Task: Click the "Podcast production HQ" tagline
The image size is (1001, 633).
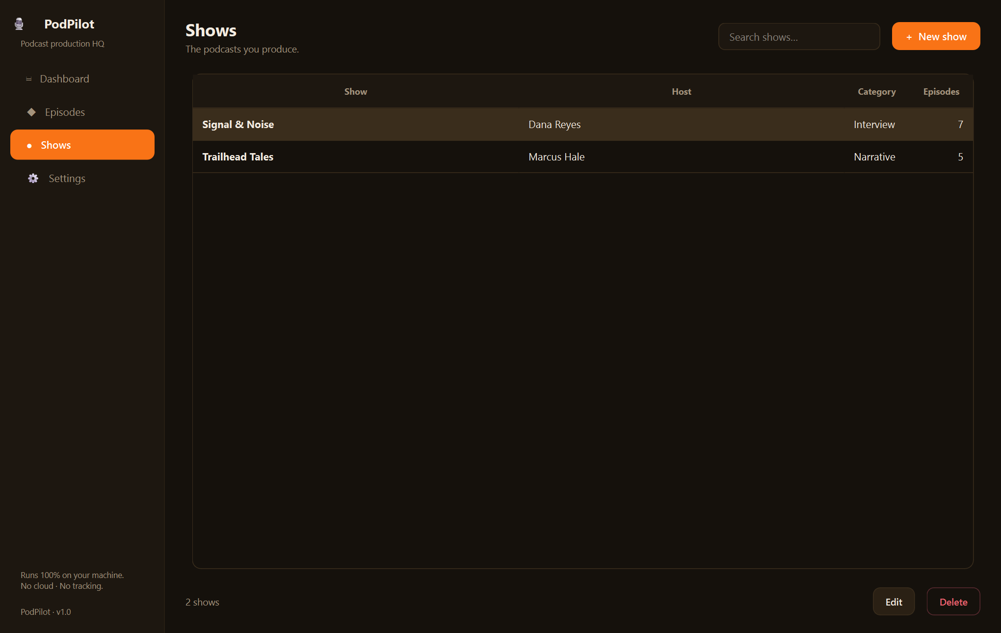Action: click(x=62, y=44)
